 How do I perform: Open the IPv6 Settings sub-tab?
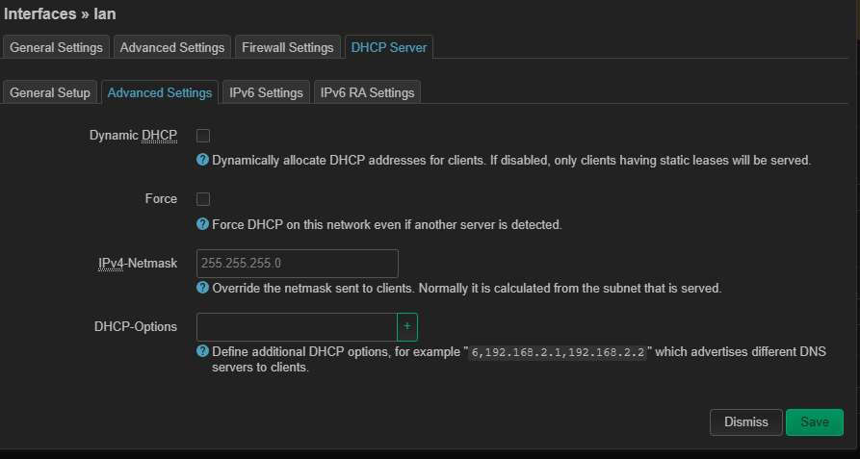pos(266,92)
